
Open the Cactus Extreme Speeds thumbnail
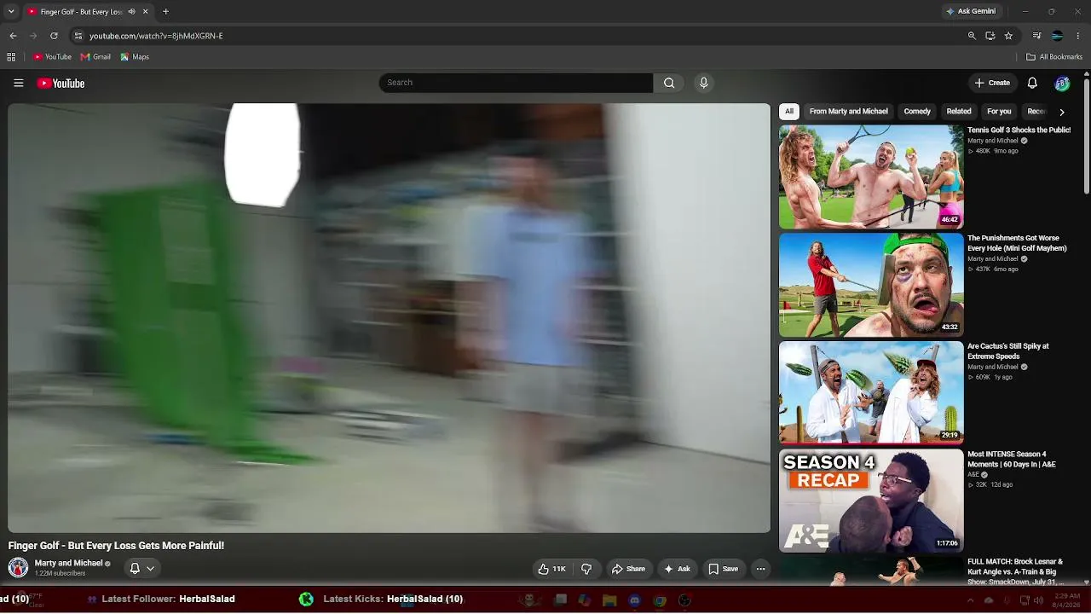[x=871, y=393]
